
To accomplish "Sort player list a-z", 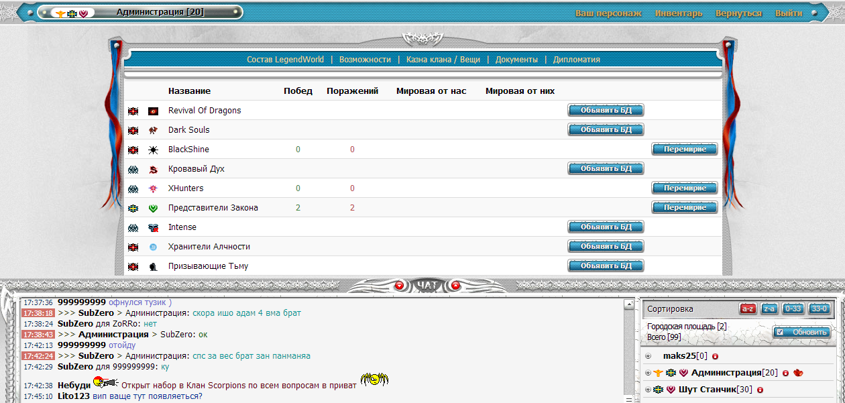I will point(748,308).
